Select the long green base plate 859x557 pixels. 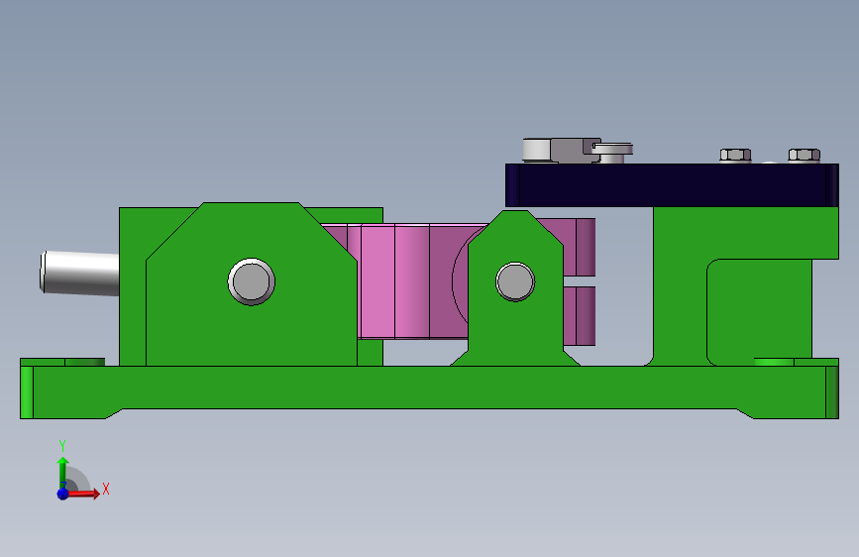pos(429,390)
